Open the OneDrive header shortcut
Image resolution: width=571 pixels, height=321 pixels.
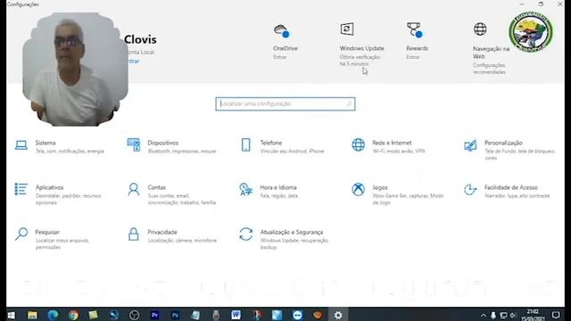tap(285, 41)
